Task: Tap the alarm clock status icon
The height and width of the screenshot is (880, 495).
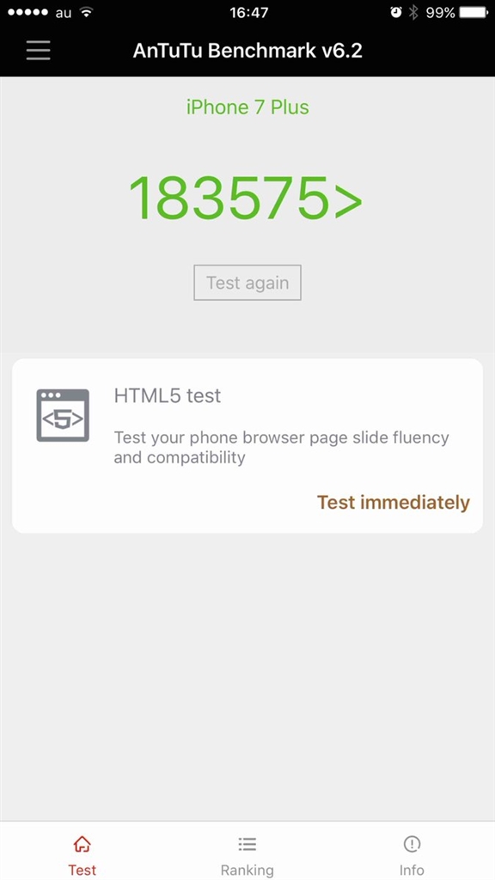Action: click(396, 12)
